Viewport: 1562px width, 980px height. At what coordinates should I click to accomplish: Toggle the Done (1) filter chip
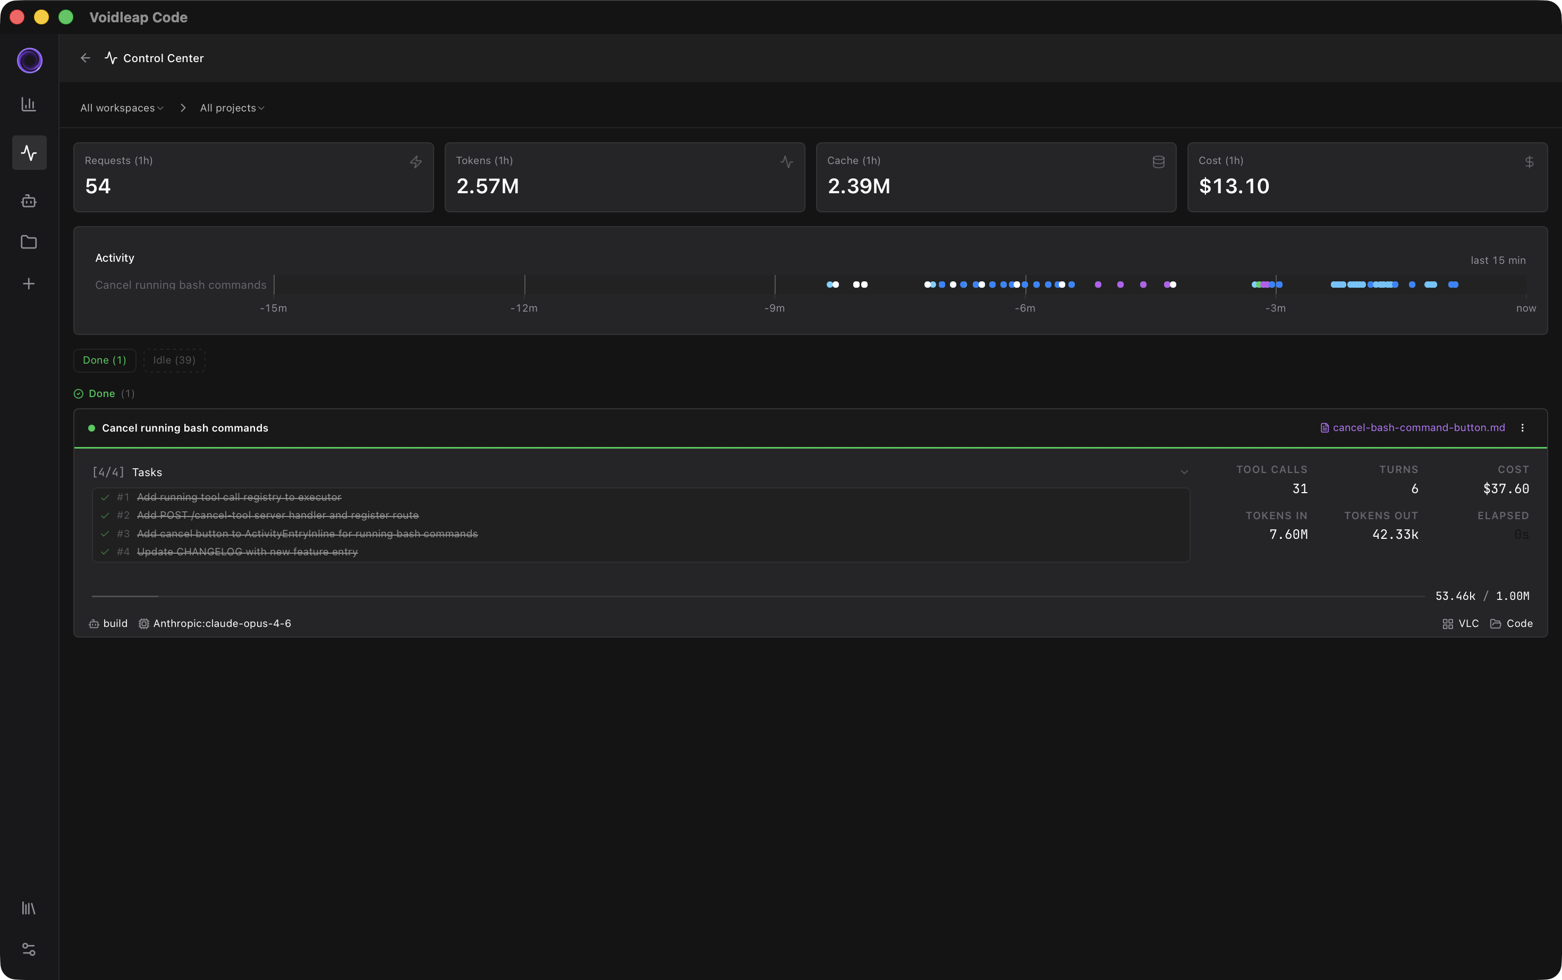[105, 360]
